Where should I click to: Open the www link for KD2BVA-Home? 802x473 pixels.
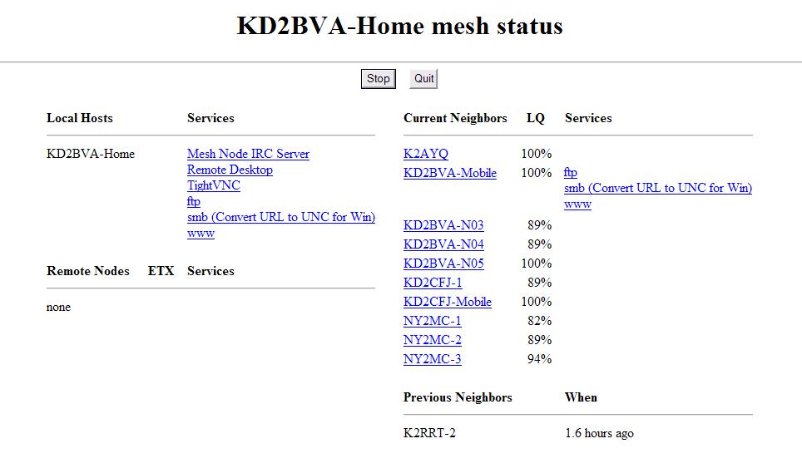[200, 234]
